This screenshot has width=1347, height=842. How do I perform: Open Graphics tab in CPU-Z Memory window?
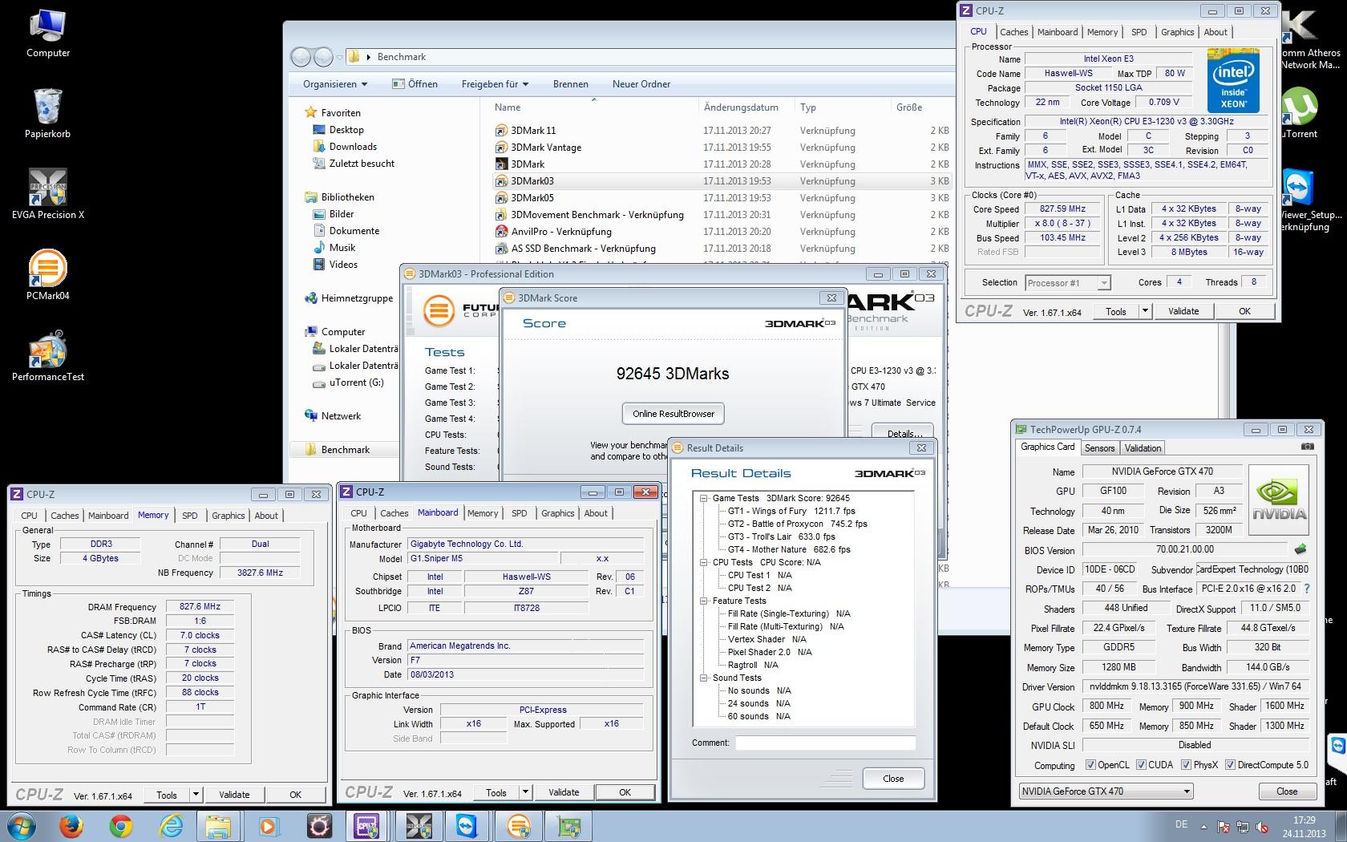click(x=228, y=516)
